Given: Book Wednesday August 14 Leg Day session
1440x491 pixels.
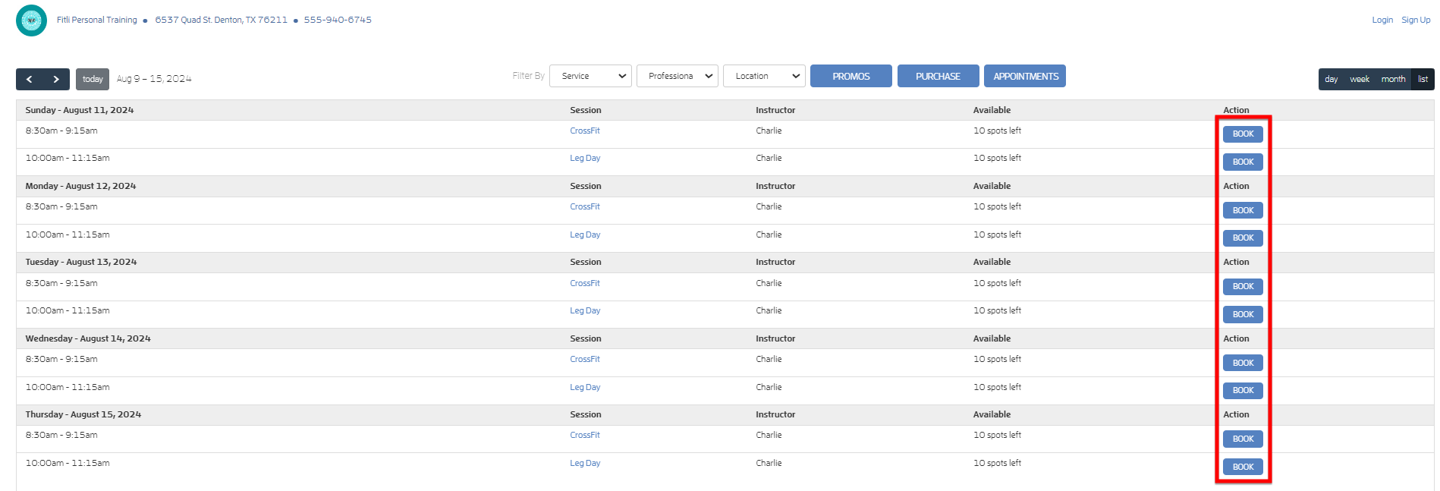Looking at the screenshot, I should click(1243, 390).
